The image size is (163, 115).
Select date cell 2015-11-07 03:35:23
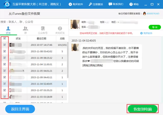point(42,90)
